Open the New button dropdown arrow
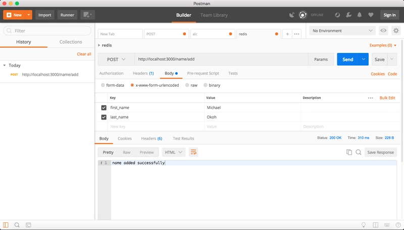Viewport: 404px width, 230px height. (29, 15)
